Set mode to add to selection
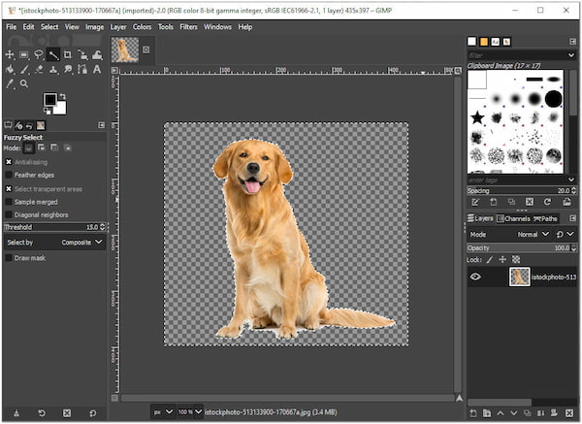 point(42,148)
